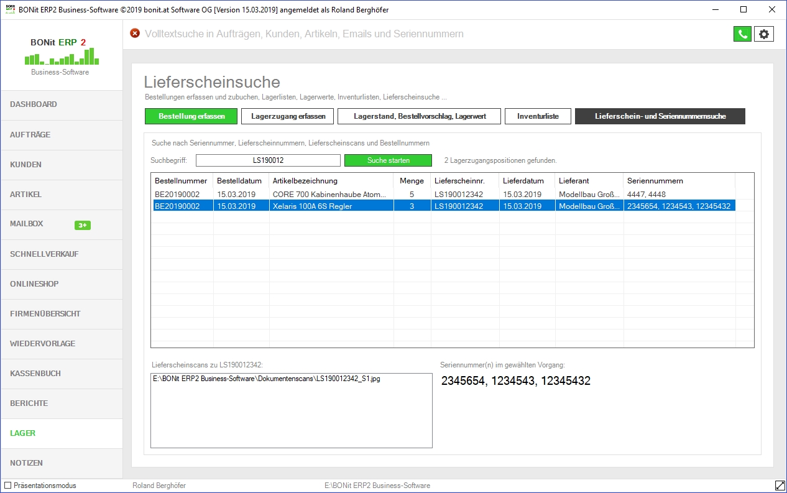Open the Mailbox section
Viewport: 787px width, 493px height.
(x=61, y=224)
